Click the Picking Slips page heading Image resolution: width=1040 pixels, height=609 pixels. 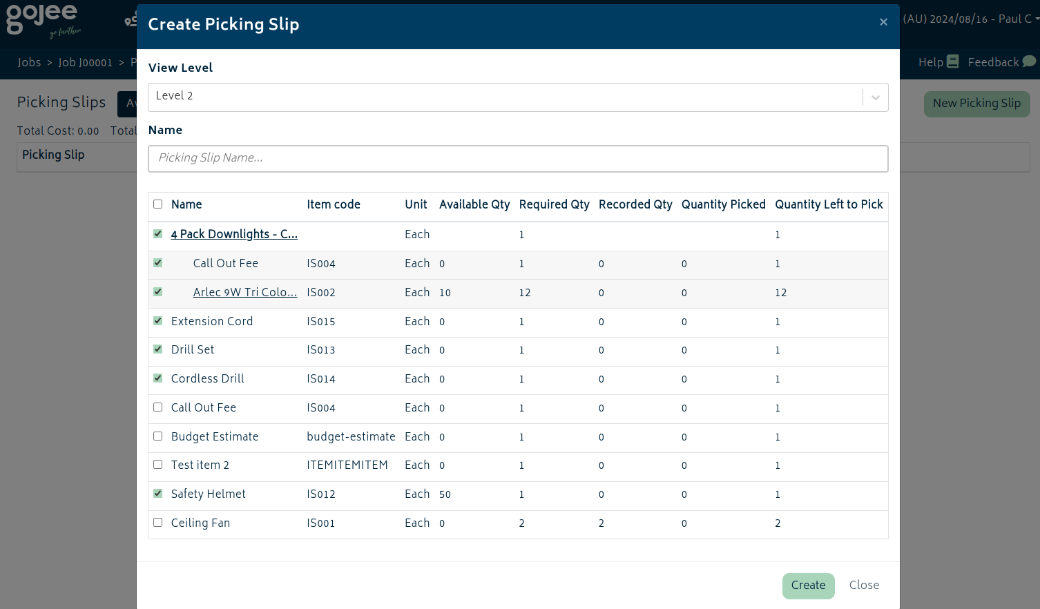pos(61,102)
